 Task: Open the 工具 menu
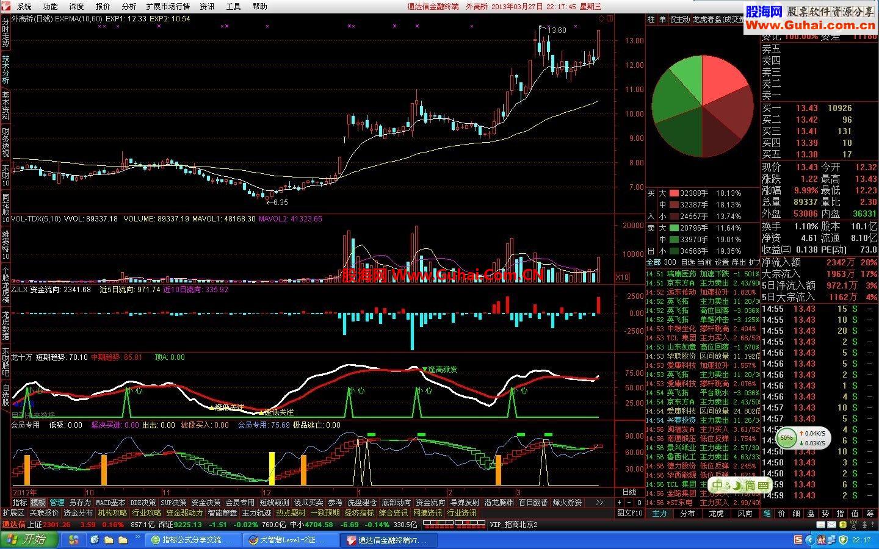point(234,7)
